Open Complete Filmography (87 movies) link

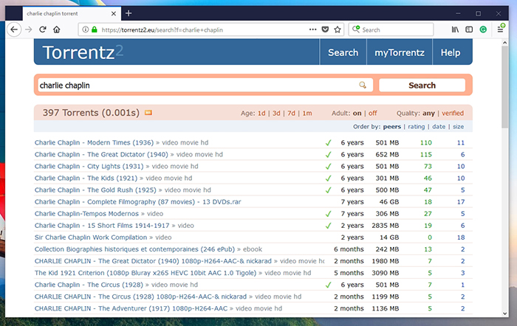138,202
